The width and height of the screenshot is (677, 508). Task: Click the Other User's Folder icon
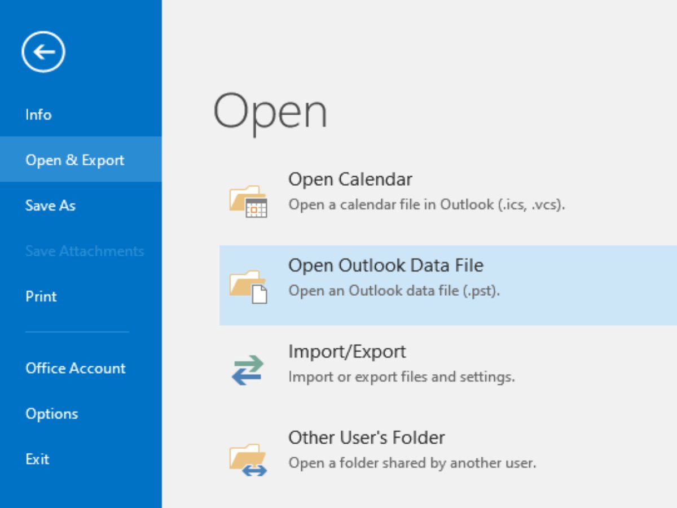pos(248,459)
